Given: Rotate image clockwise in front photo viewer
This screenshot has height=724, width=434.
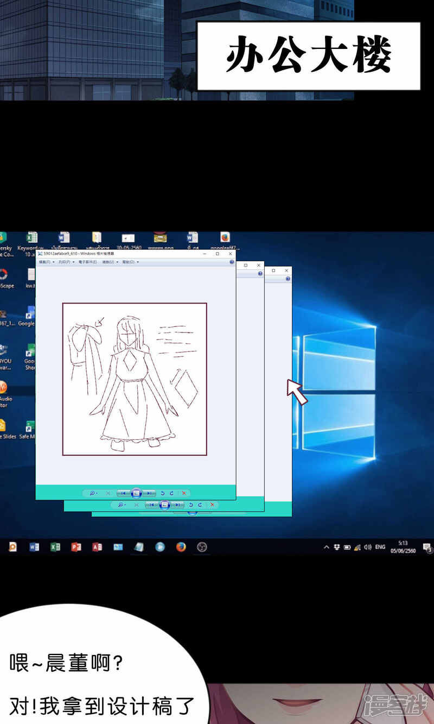Looking at the screenshot, I should pyautogui.click(x=172, y=493).
